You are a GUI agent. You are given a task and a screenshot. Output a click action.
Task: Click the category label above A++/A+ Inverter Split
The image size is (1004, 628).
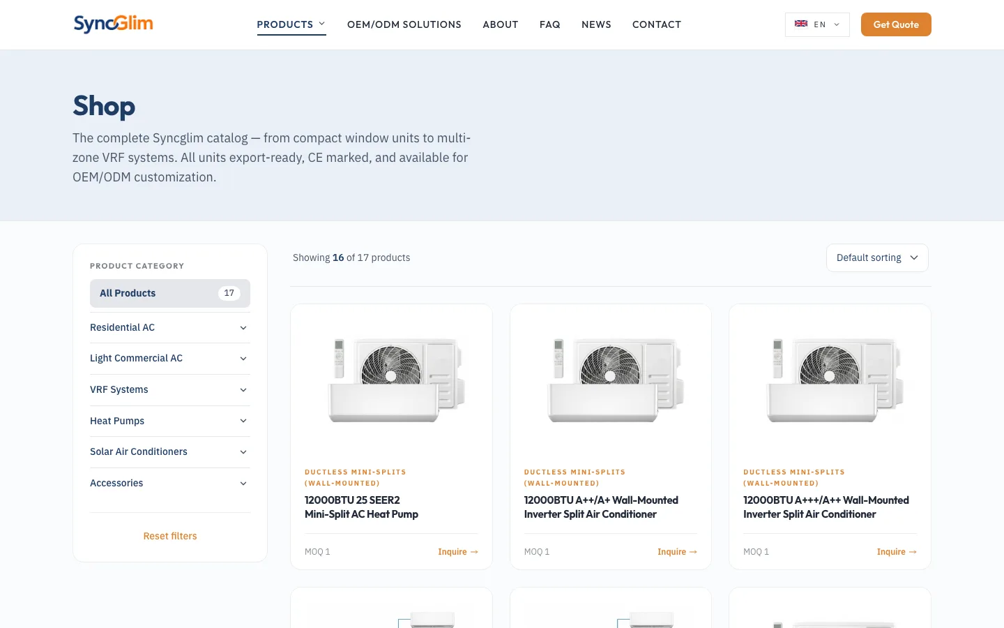coord(575,477)
